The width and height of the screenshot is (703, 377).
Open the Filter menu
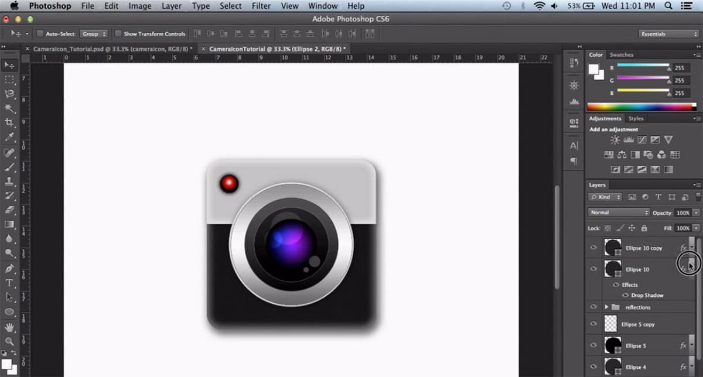point(261,6)
